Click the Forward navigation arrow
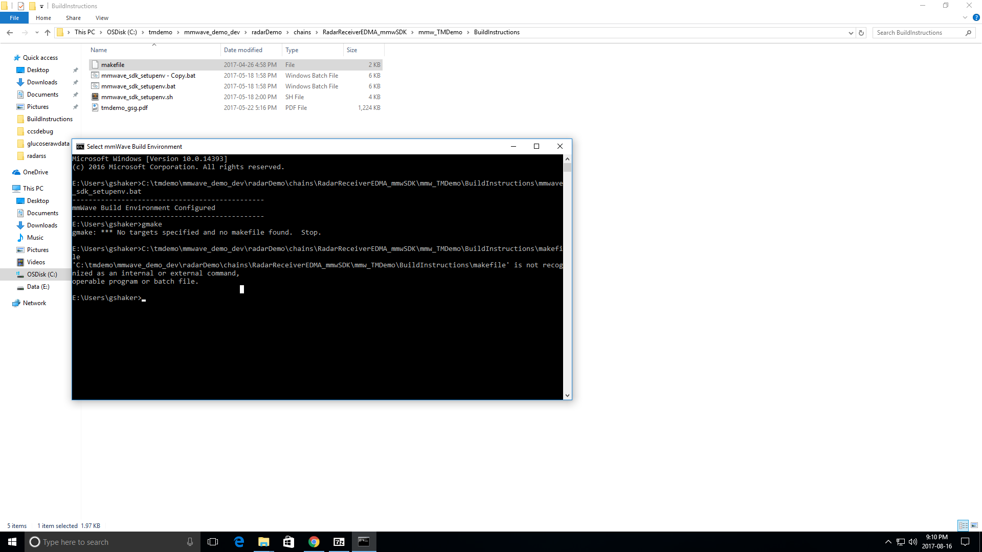982x552 pixels. coord(25,33)
